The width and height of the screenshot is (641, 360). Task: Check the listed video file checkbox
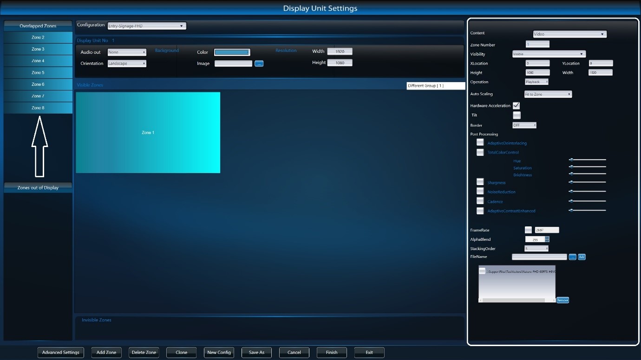pyautogui.click(x=482, y=271)
